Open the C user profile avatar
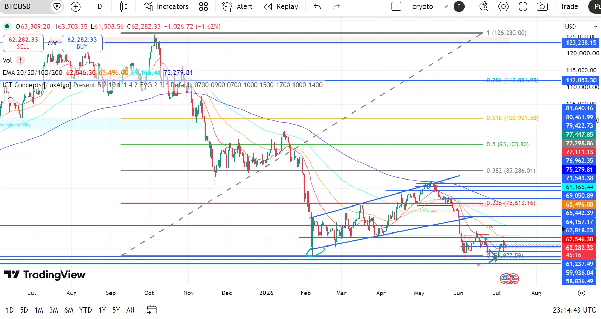601x319 pixels. [459, 6]
